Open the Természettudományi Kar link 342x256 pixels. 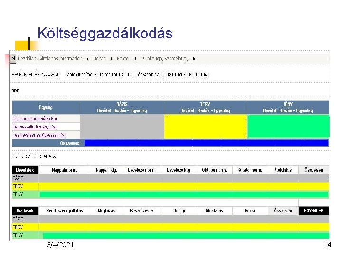coord(35,127)
